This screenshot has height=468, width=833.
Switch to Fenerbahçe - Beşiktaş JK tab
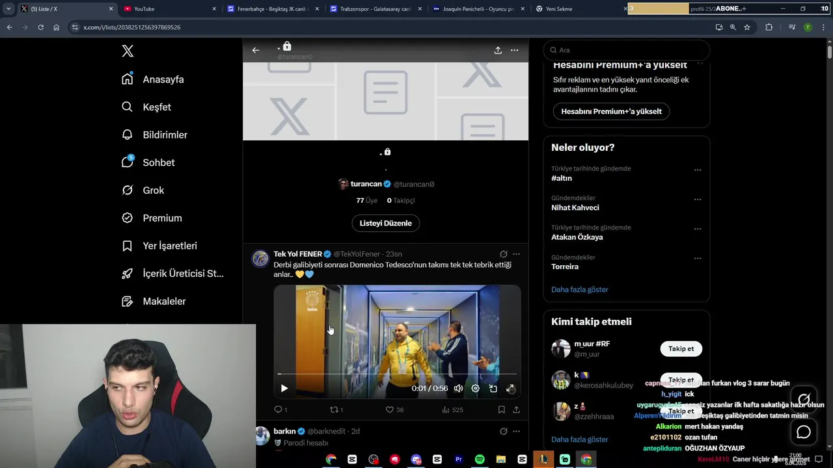coord(272,9)
